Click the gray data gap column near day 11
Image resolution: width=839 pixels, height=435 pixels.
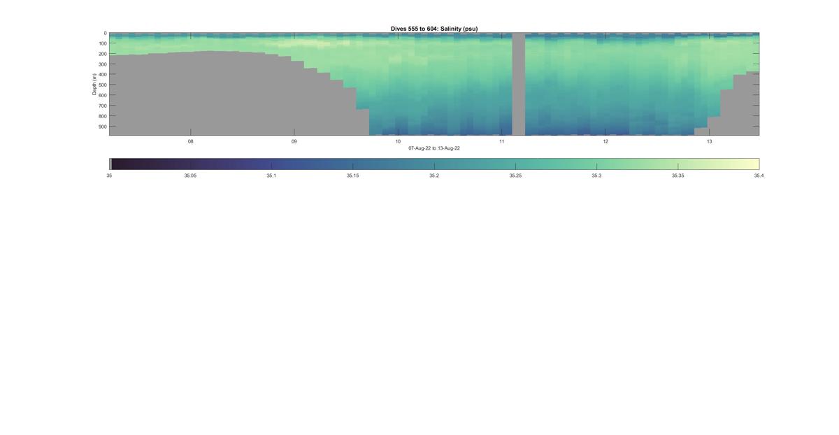coord(518,84)
